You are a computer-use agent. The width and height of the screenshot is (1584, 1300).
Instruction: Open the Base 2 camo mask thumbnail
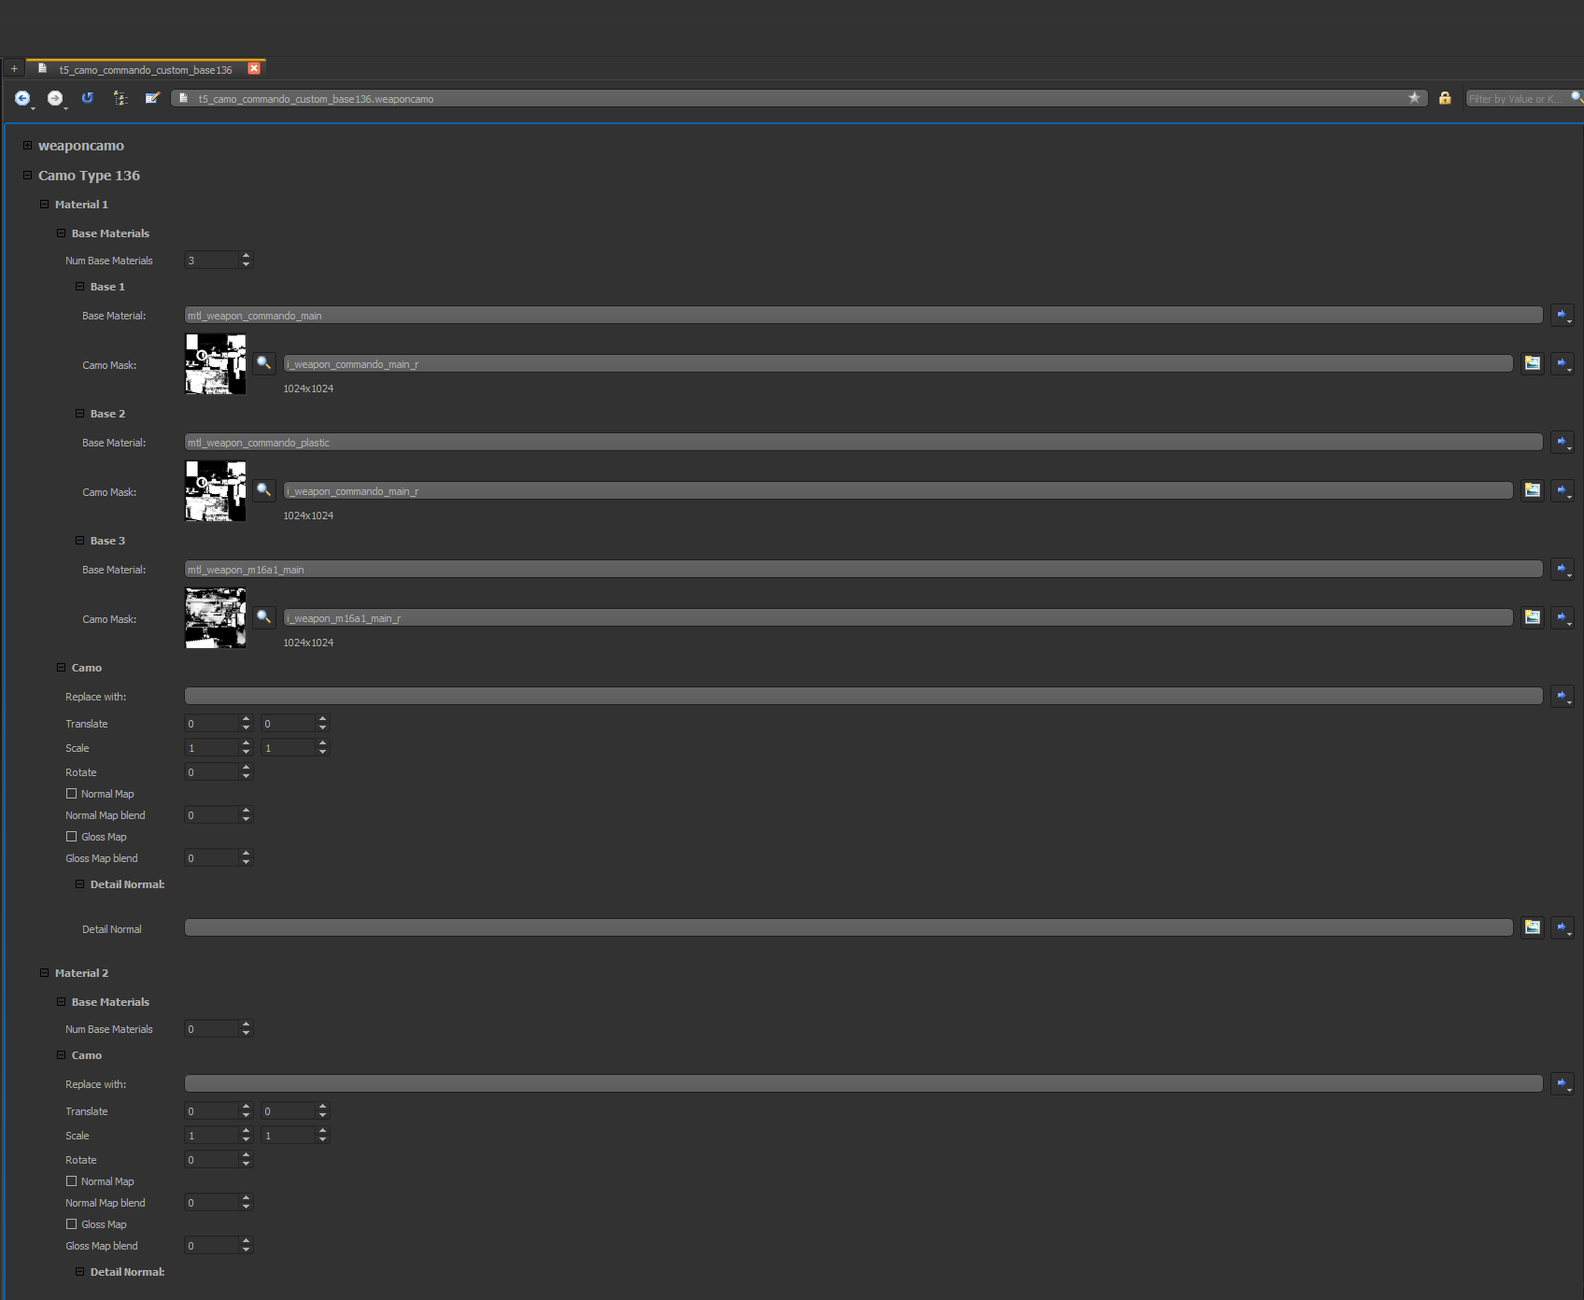(x=216, y=491)
